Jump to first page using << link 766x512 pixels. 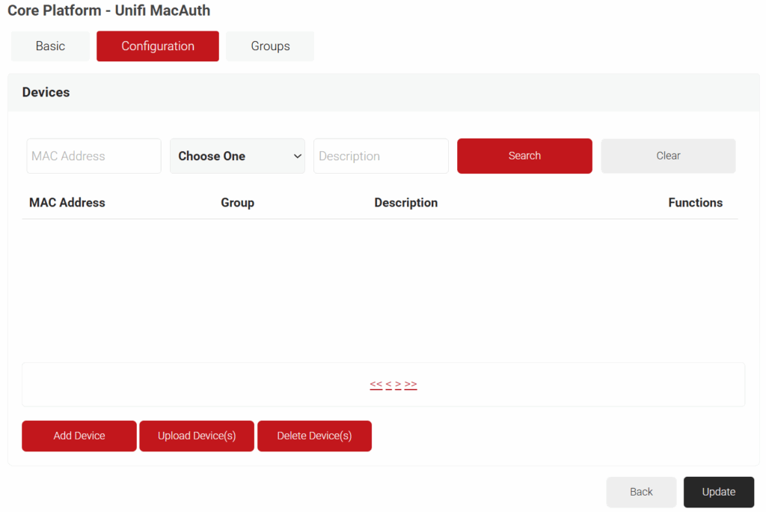click(376, 384)
